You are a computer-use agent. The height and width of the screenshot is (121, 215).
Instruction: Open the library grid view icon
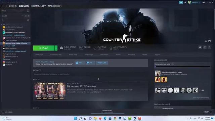click(x=28, y=11)
